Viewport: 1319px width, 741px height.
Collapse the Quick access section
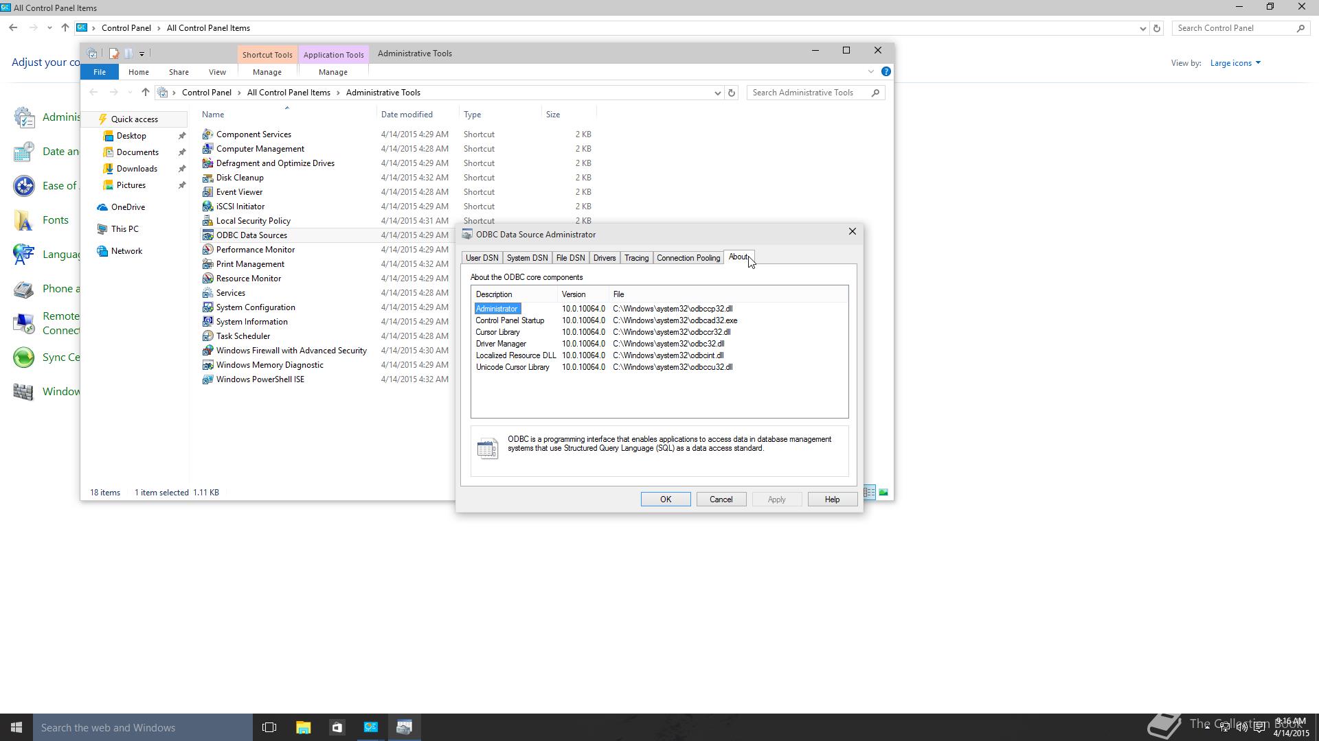pyautogui.click(x=94, y=119)
